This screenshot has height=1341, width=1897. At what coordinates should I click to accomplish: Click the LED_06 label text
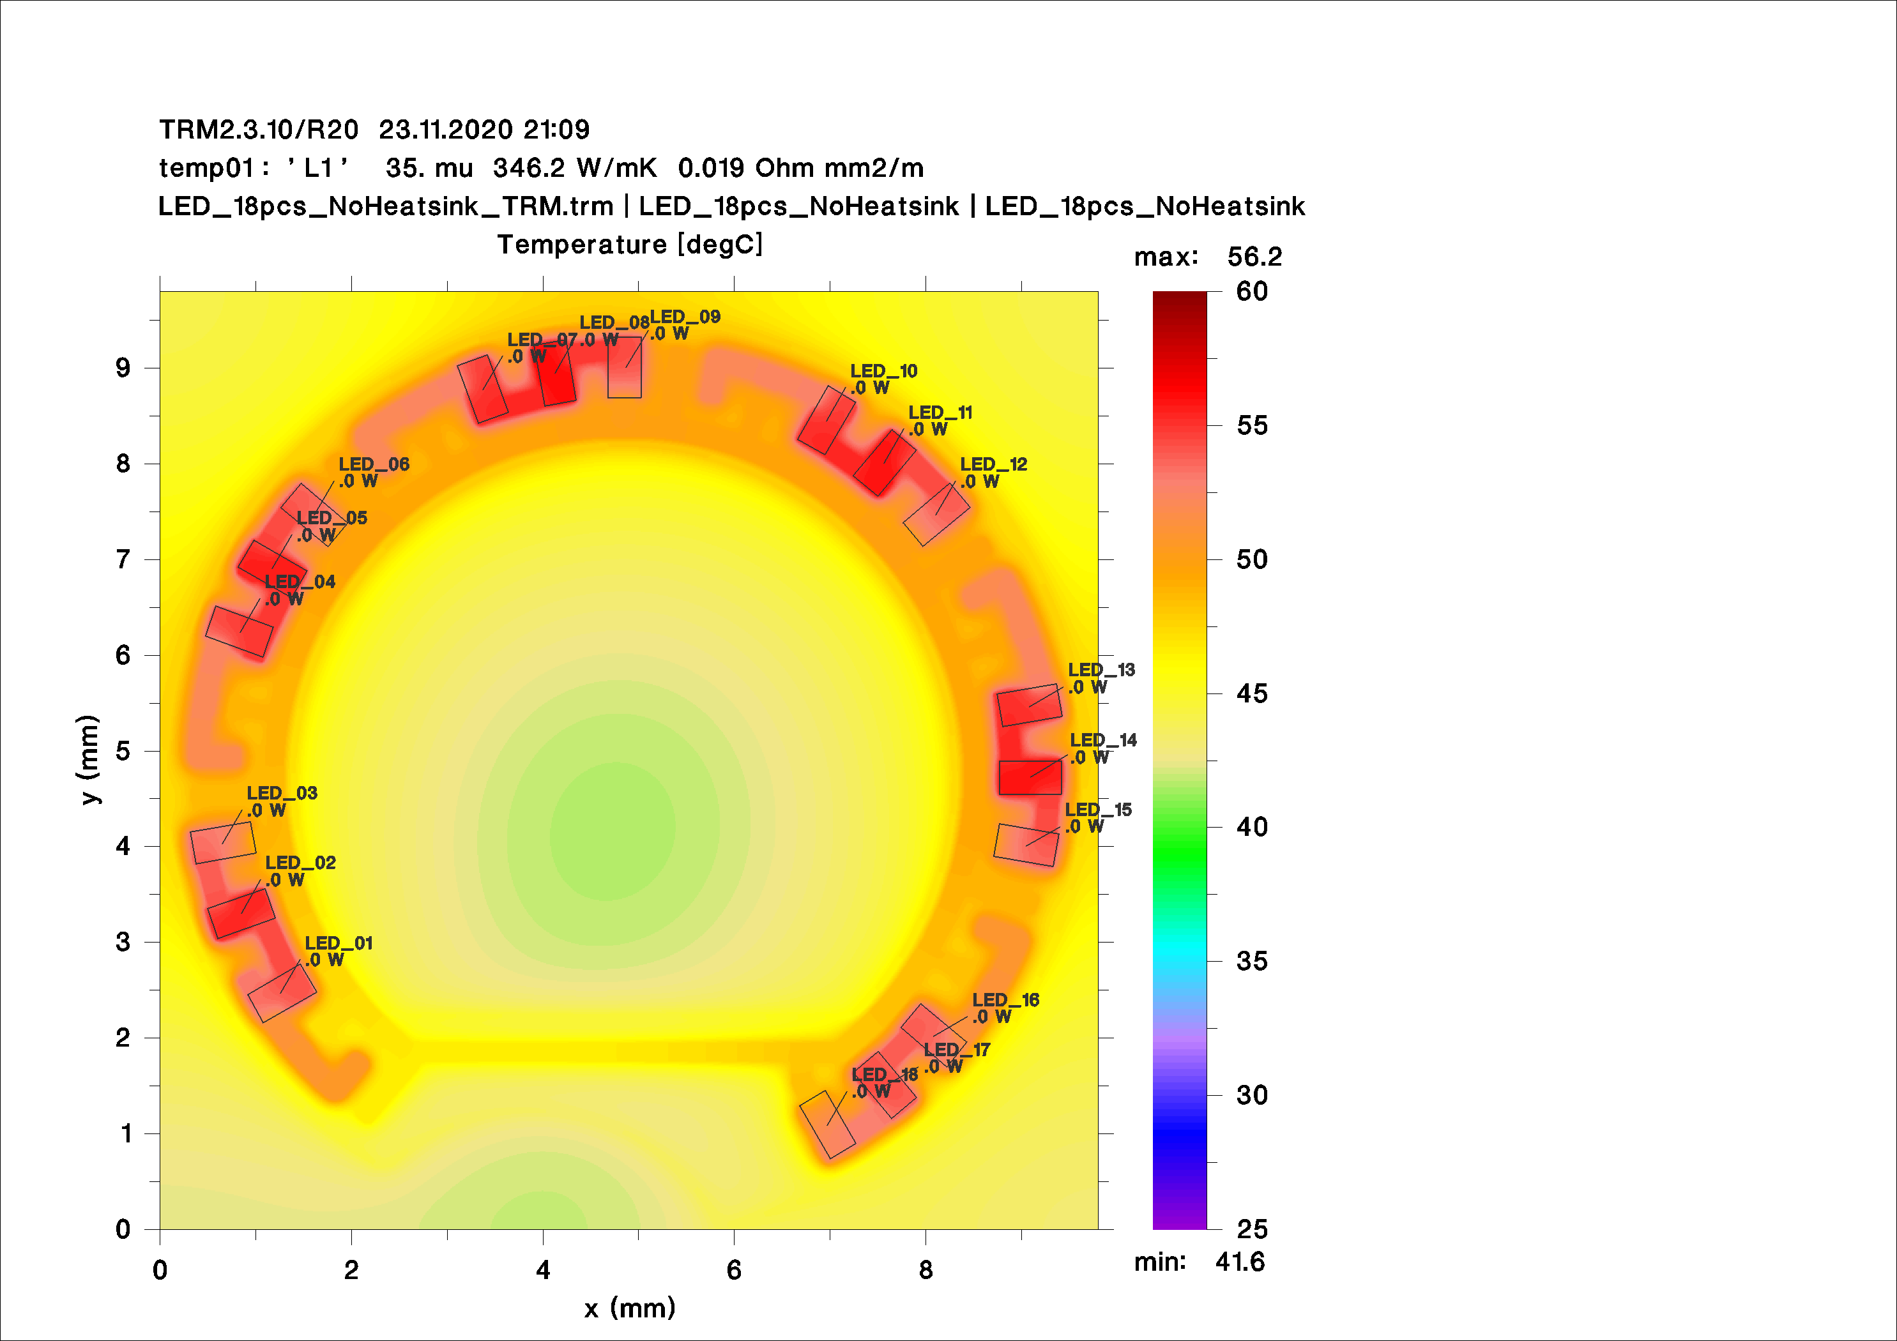[374, 464]
